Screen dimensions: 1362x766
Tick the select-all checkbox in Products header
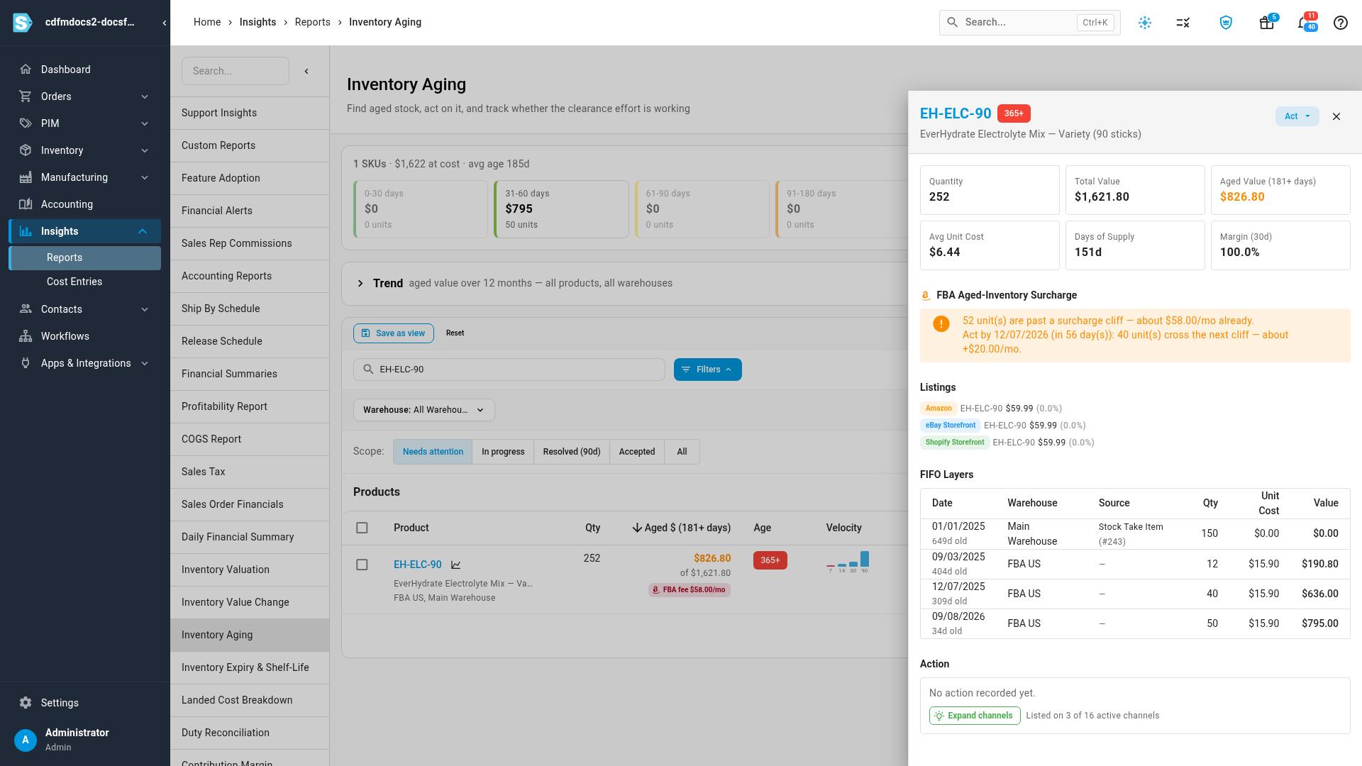(x=362, y=528)
